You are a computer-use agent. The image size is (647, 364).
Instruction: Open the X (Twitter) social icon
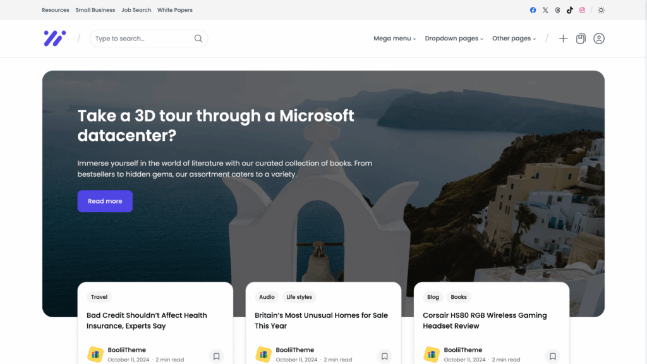click(545, 10)
